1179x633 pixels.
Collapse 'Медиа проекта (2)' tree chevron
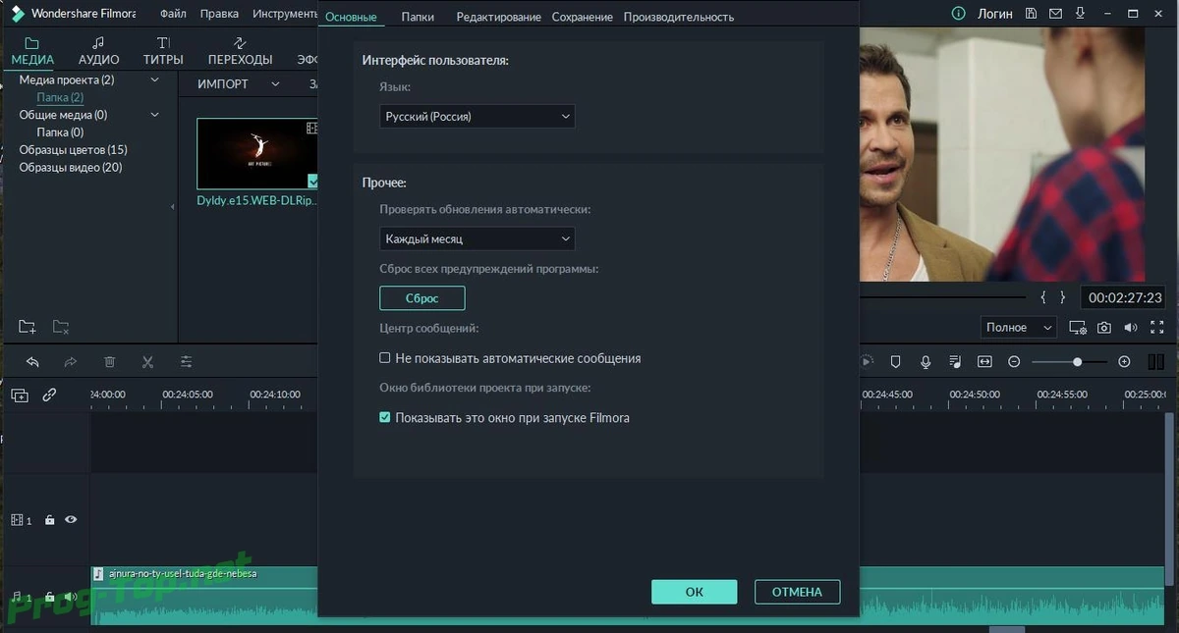pyautogui.click(x=154, y=79)
